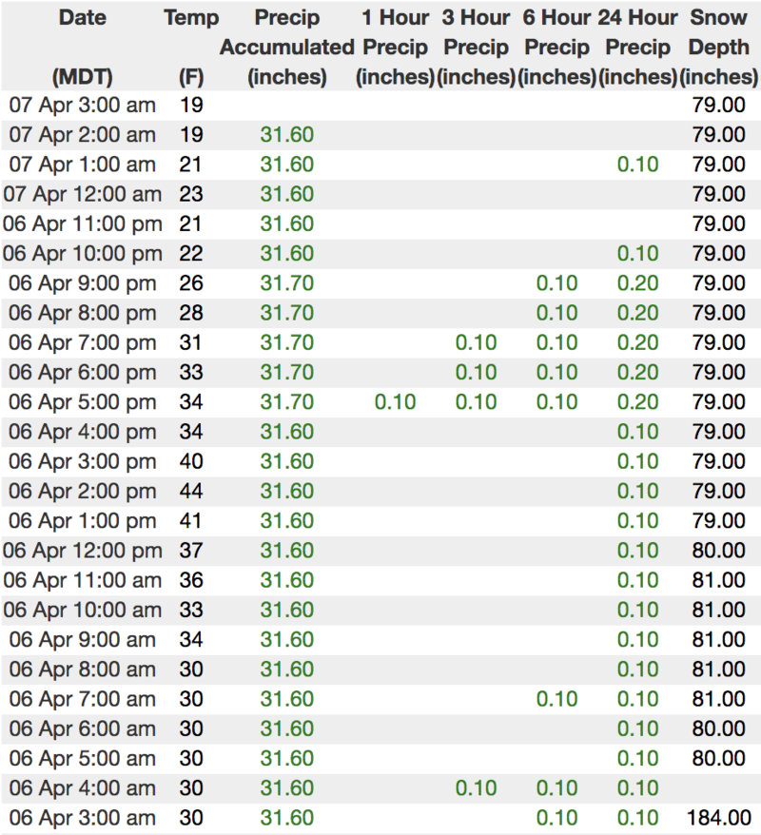Viewport: 761px width, 835px height.
Task: Click the Temp column header
Action: tap(191, 18)
